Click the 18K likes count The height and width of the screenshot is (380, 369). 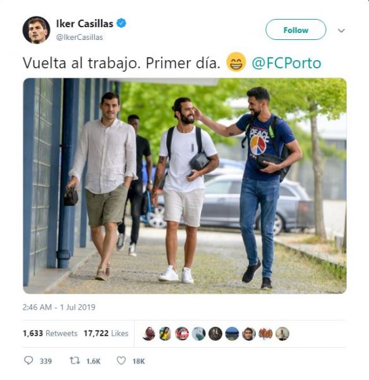pos(138,361)
